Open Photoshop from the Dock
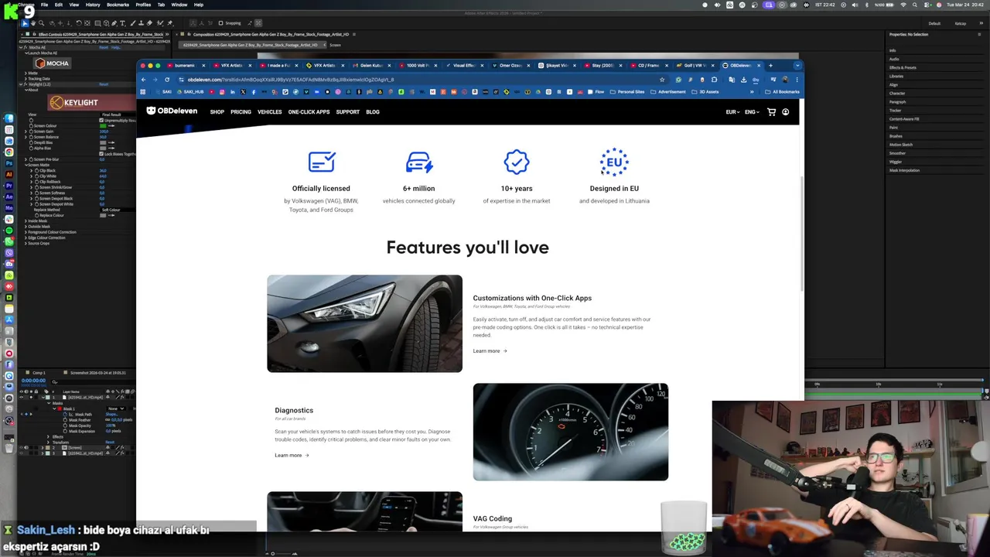The height and width of the screenshot is (557, 990). (x=9, y=163)
